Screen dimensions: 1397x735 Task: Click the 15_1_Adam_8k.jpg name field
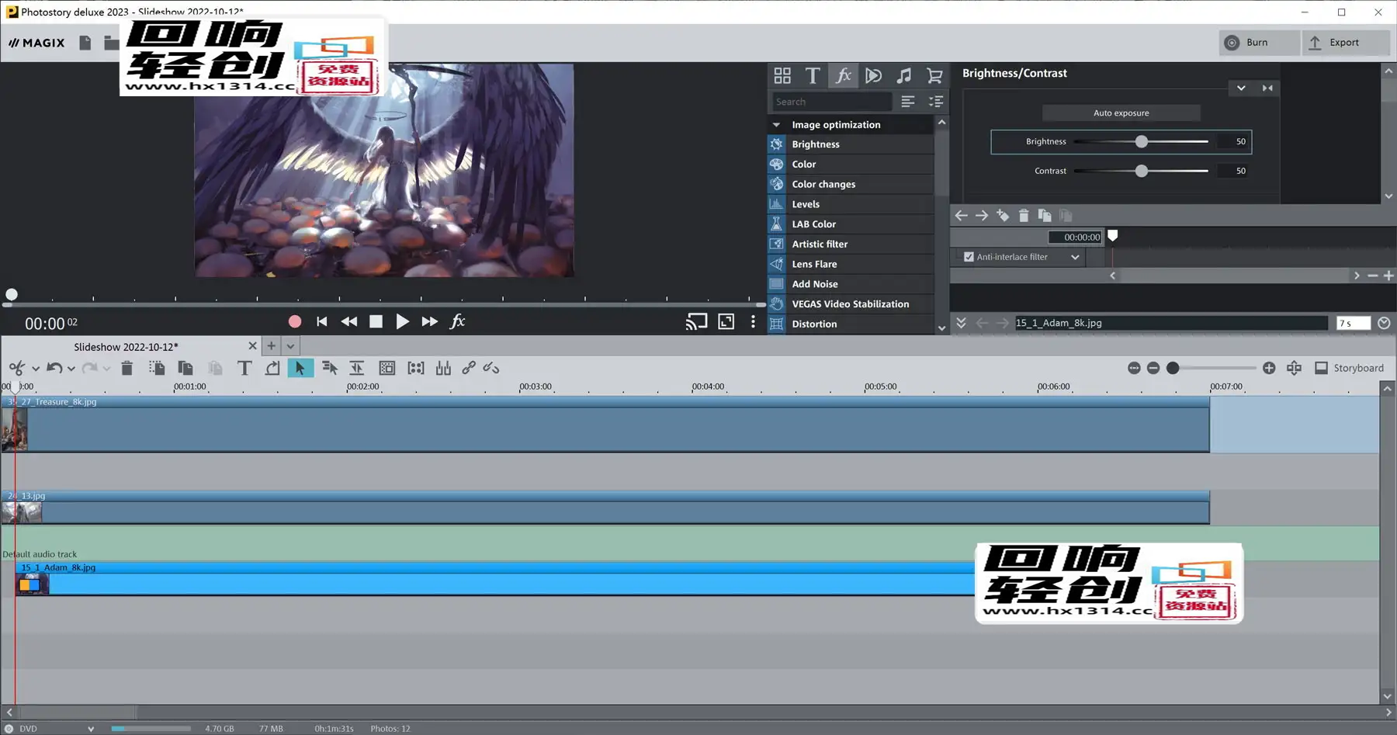click(x=1171, y=323)
